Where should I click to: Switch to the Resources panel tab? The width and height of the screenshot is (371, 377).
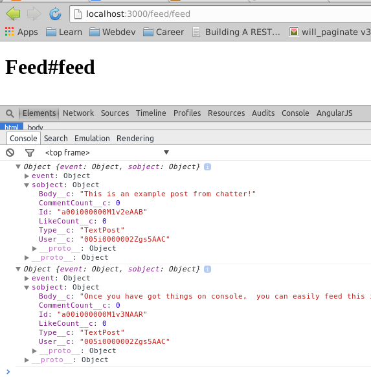227,113
